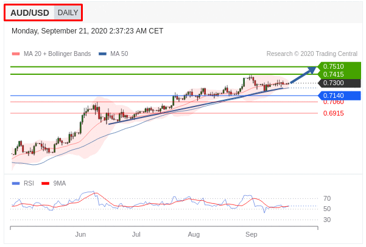Select the DAILY timeframe tab
Screen dimensions: 366x247
pos(68,13)
